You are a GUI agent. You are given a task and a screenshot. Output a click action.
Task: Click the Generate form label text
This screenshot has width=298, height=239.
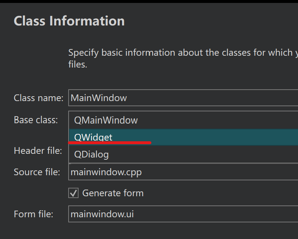(x=113, y=193)
